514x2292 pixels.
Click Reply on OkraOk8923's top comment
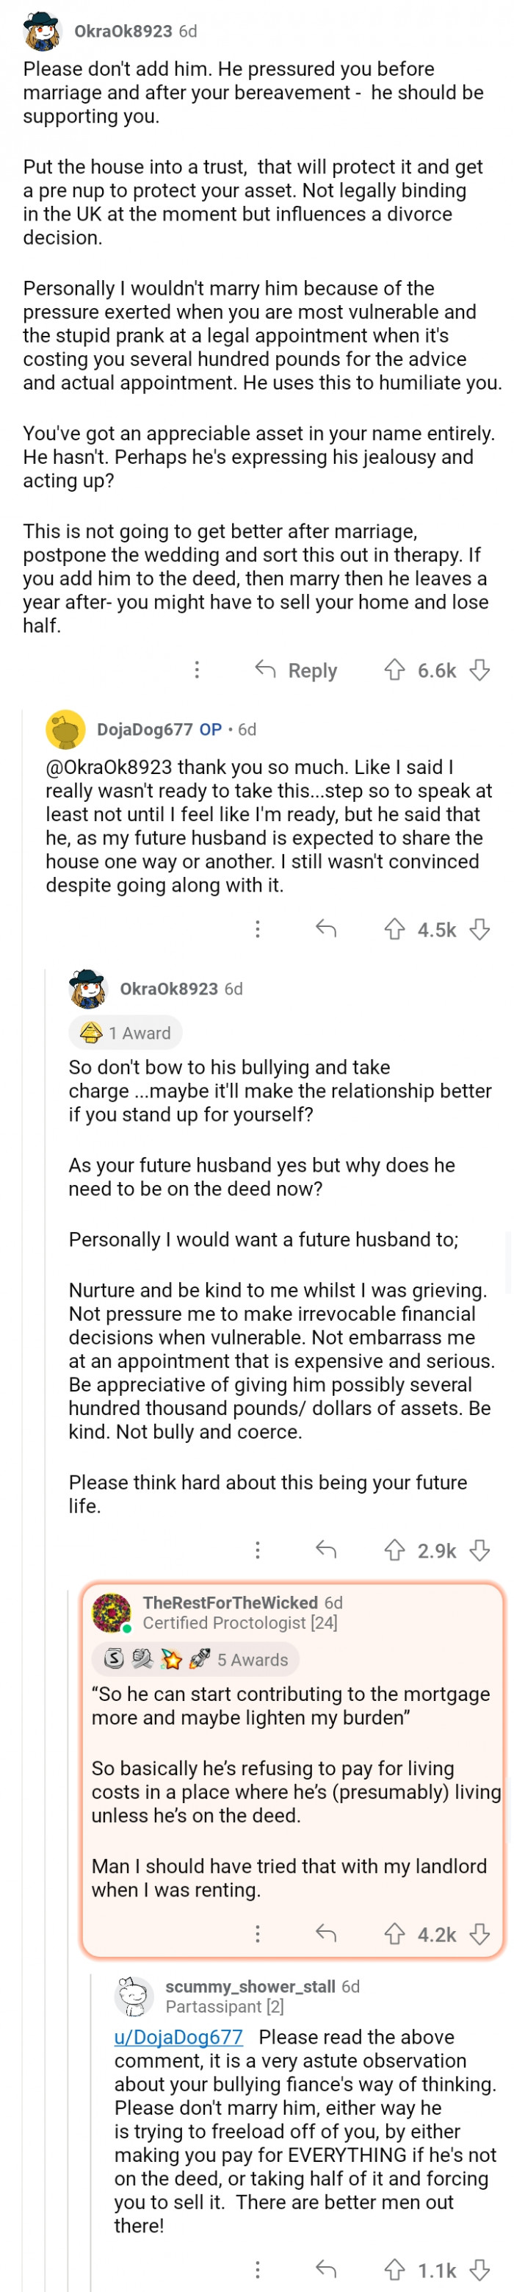tap(296, 670)
